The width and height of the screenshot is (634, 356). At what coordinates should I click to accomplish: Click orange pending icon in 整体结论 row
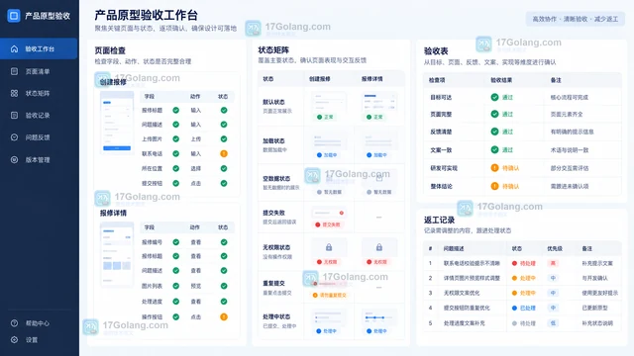pos(494,186)
